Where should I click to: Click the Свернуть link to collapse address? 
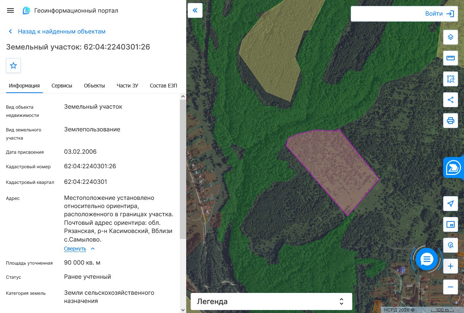(75, 249)
